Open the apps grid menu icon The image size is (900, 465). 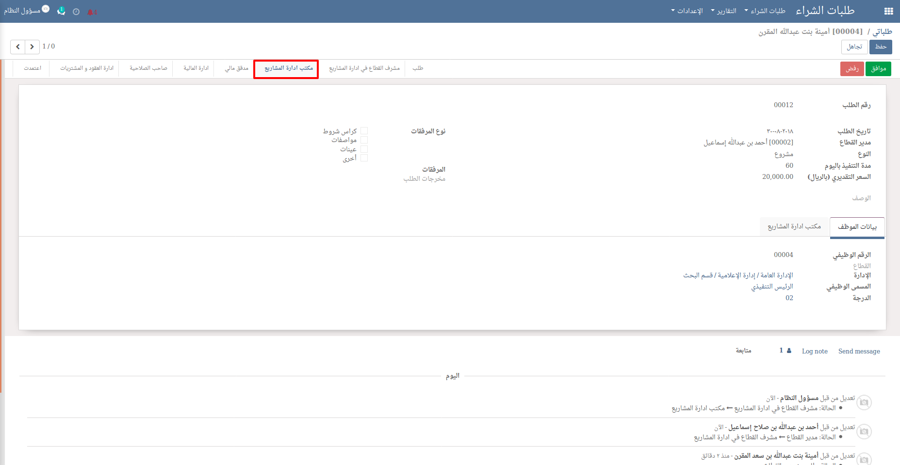[x=888, y=11]
